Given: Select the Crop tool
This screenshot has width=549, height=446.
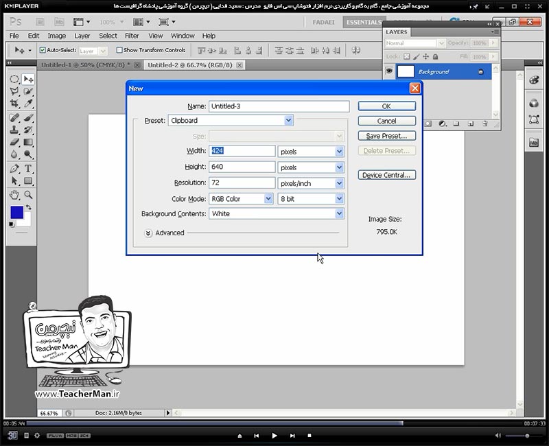Looking at the screenshot, I should [14, 104].
